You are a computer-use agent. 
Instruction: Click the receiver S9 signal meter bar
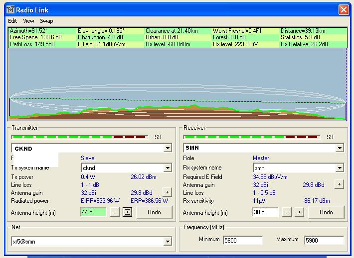[252, 137]
